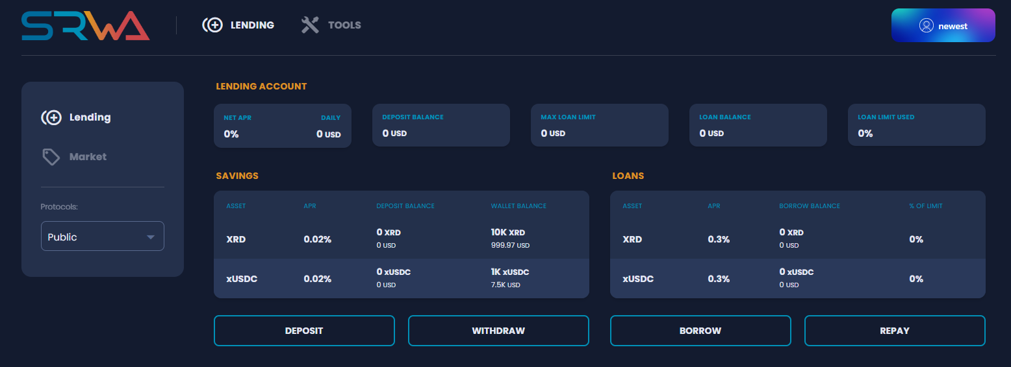This screenshot has height=367, width=1011.
Task: Click the BORROW button
Action: [x=700, y=331]
